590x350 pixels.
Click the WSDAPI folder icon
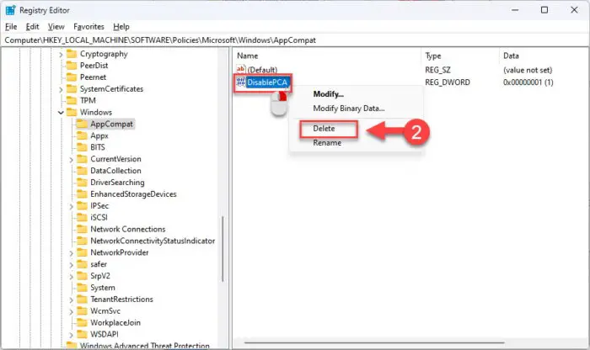[82, 334]
